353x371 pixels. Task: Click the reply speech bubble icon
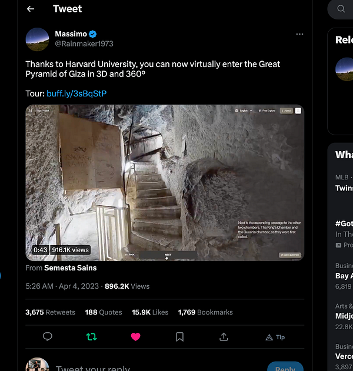point(47,336)
